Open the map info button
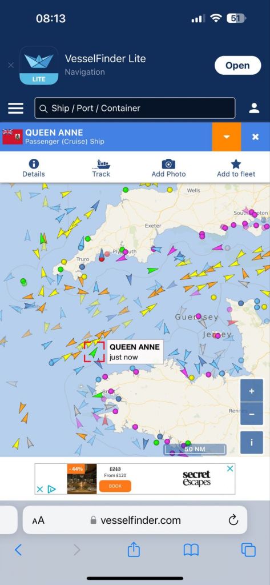Viewport: 270px width, 585px height. pyautogui.click(x=252, y=443)
